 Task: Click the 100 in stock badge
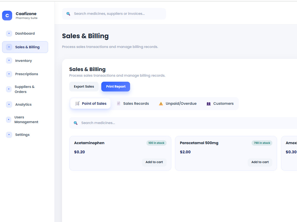pos(156,143)
